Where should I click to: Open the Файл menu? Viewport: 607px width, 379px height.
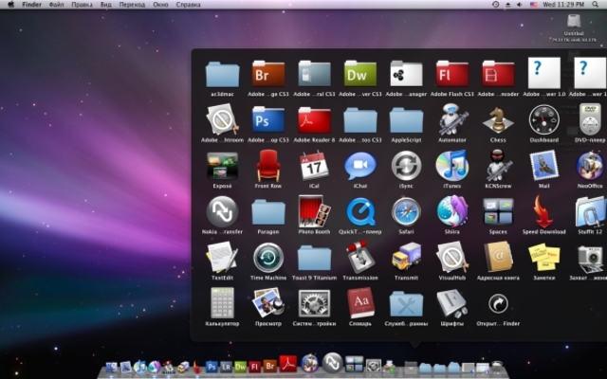(57, 5)
